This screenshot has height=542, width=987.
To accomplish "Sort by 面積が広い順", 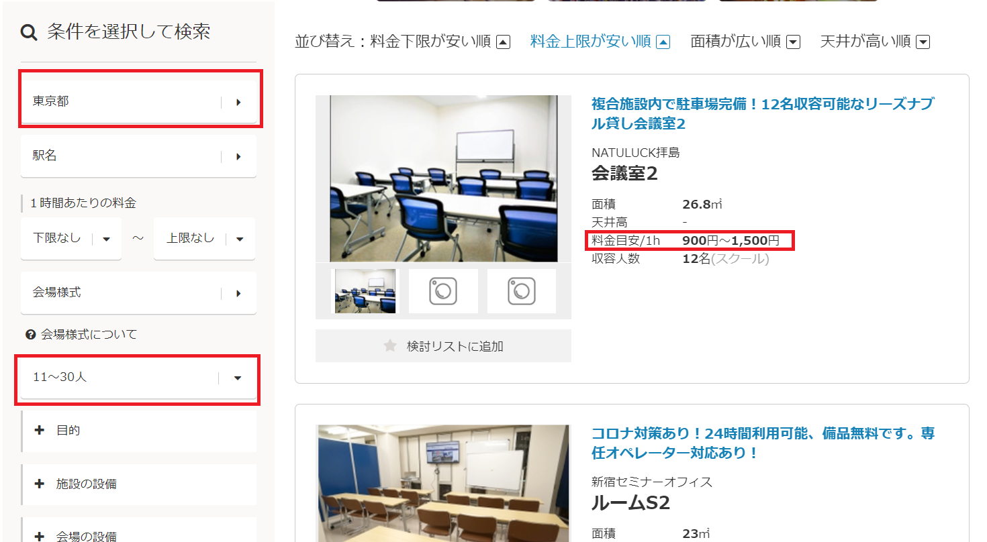I will click(x=735, y=42).
